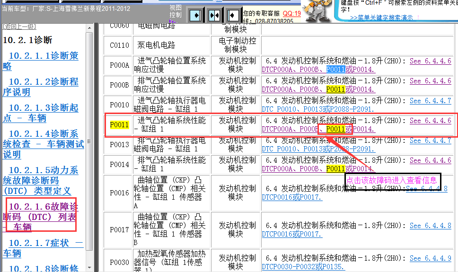
Task: Click DTCP000A、P000B、P0011或P0014 link in P000A row
Action: coord(318,70)
